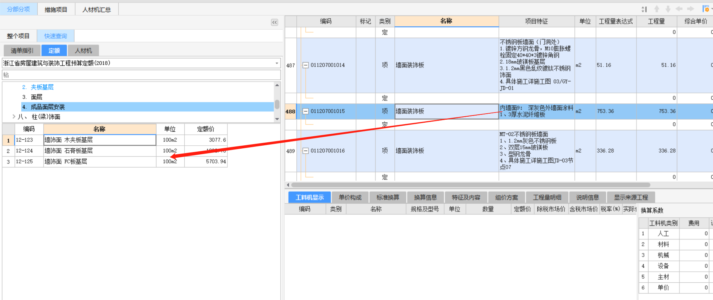Click the row height adjust icon
Image resolution: width=713 pixels, height=300 pixels.
coord(644,9)
